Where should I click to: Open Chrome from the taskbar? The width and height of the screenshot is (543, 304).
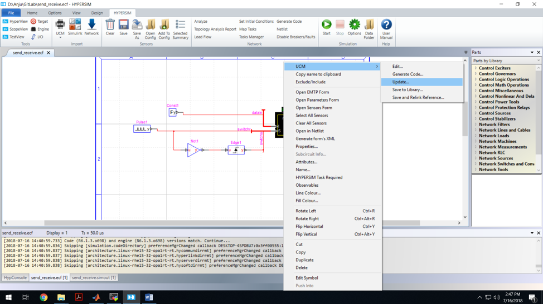coord(43,297)
